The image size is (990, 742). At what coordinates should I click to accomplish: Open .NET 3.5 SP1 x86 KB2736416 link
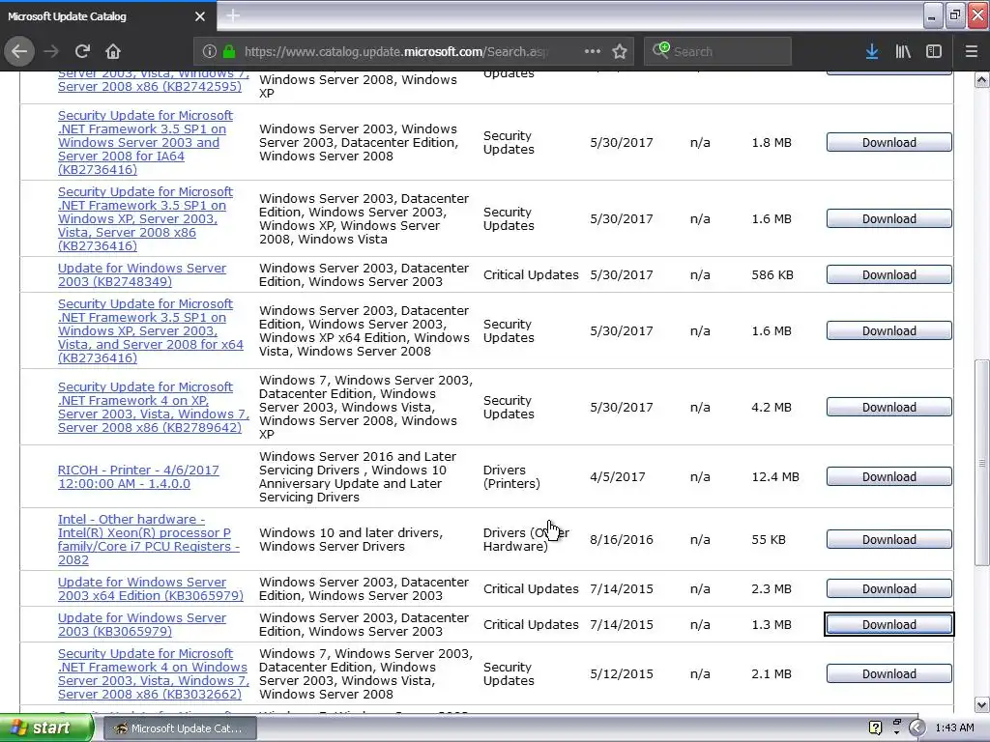145,219
